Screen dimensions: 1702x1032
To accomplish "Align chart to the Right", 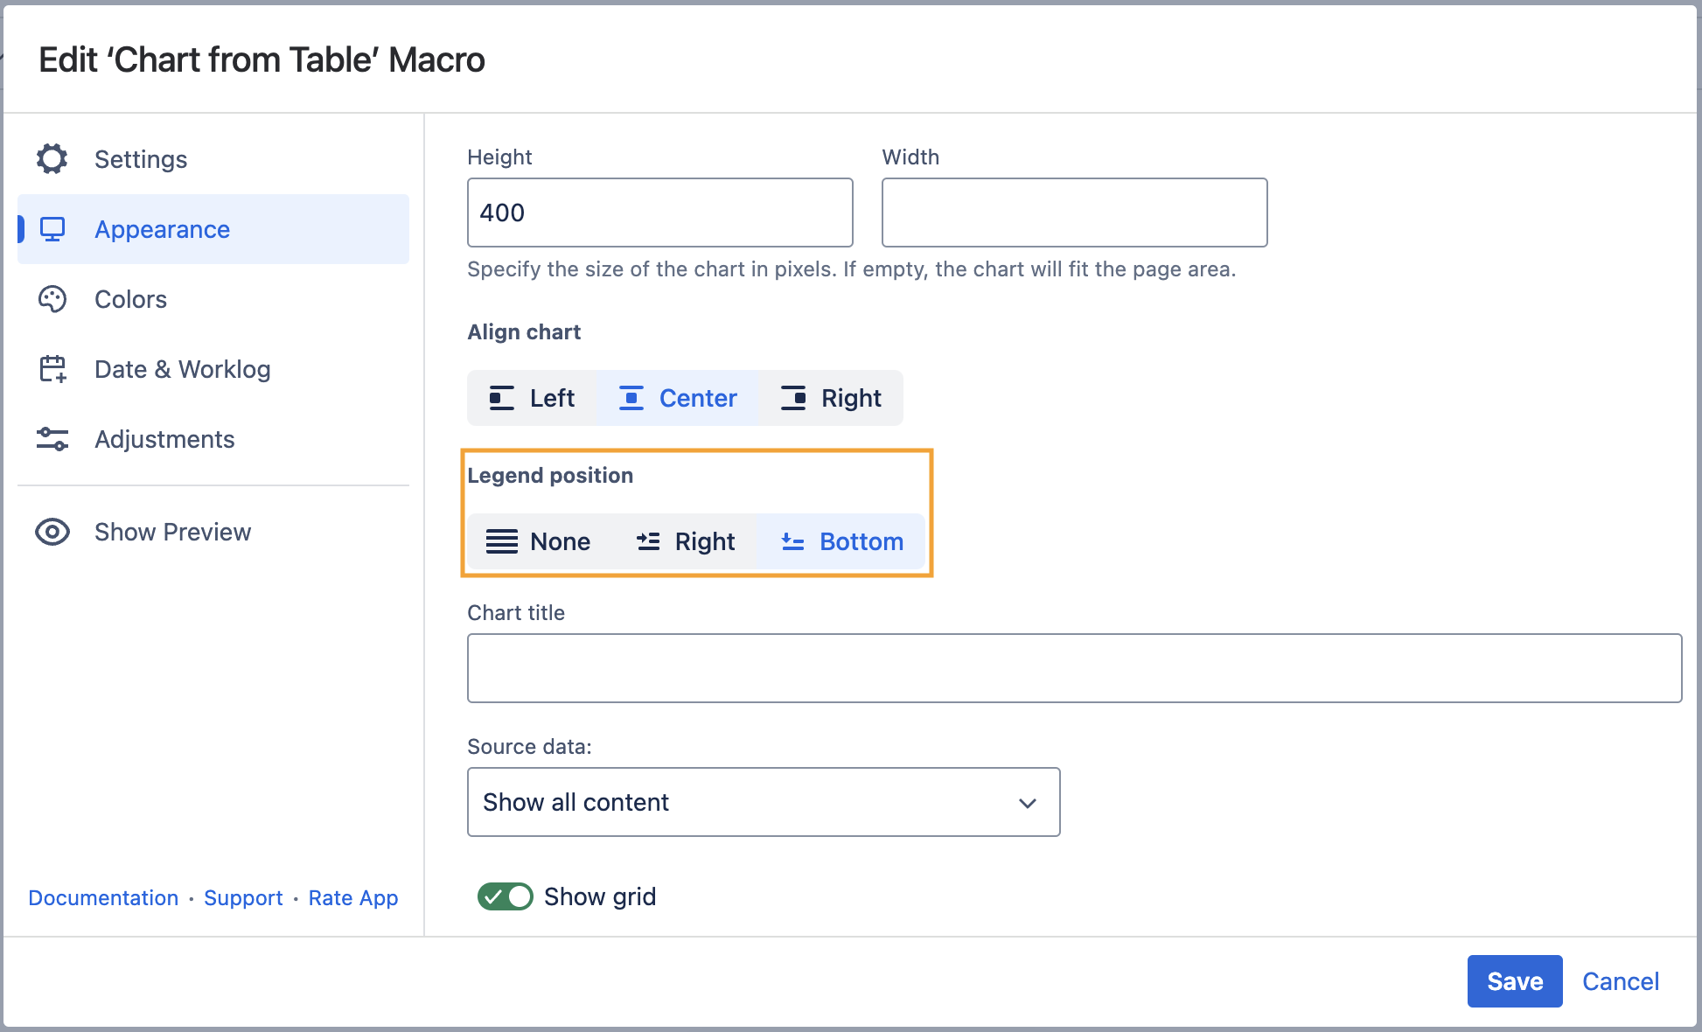I will click(x=831, y=398).
